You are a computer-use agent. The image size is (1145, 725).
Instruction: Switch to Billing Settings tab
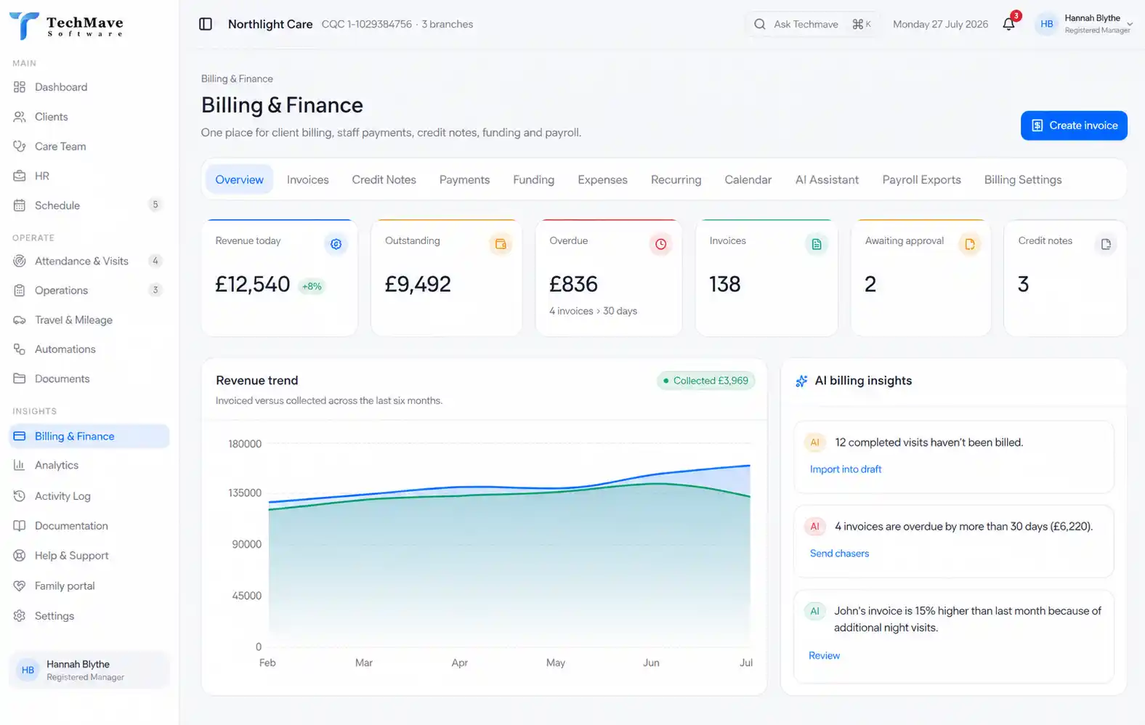coord(1023,179)
